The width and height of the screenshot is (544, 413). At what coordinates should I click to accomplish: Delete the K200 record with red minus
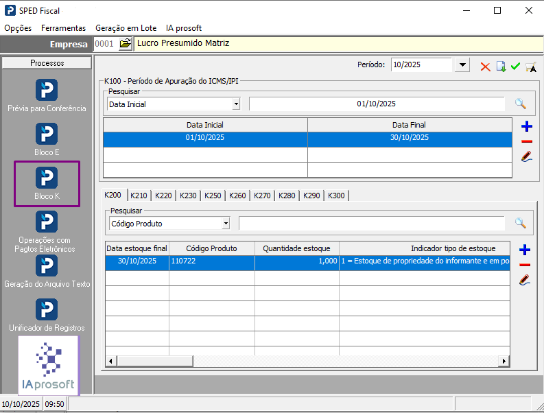tap(525, 265)
